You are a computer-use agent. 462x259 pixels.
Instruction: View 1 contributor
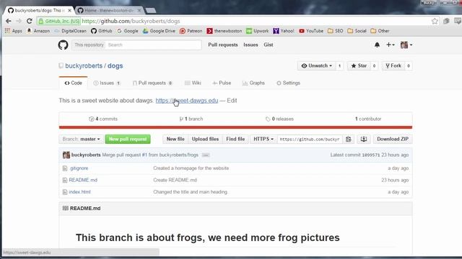368,119
